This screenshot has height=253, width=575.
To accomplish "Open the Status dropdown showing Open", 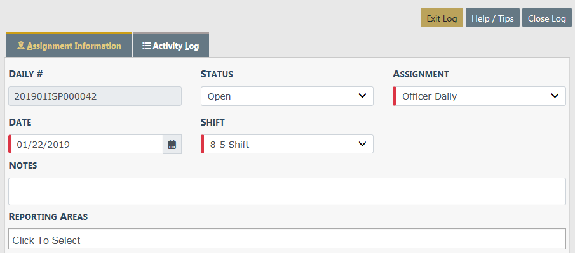I will coord(287,96).
